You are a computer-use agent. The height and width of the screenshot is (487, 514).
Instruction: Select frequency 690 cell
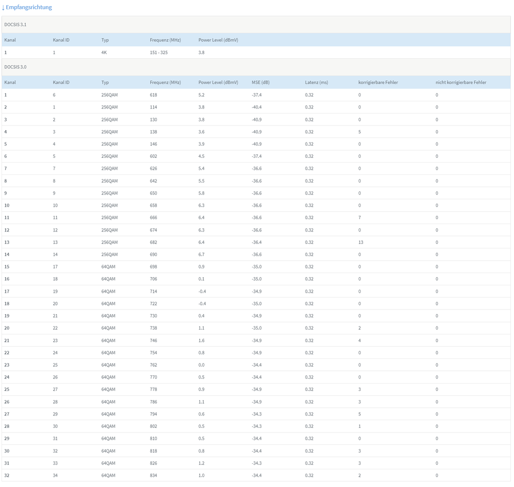[x=153, y=255]
